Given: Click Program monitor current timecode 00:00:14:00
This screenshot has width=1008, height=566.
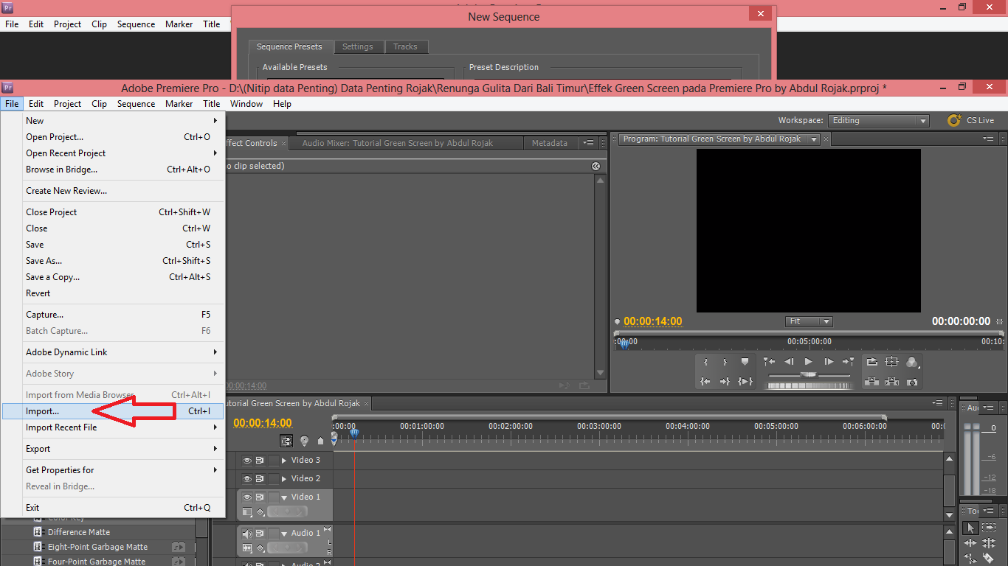Looking at the screenshot, I should coord(653,321).
